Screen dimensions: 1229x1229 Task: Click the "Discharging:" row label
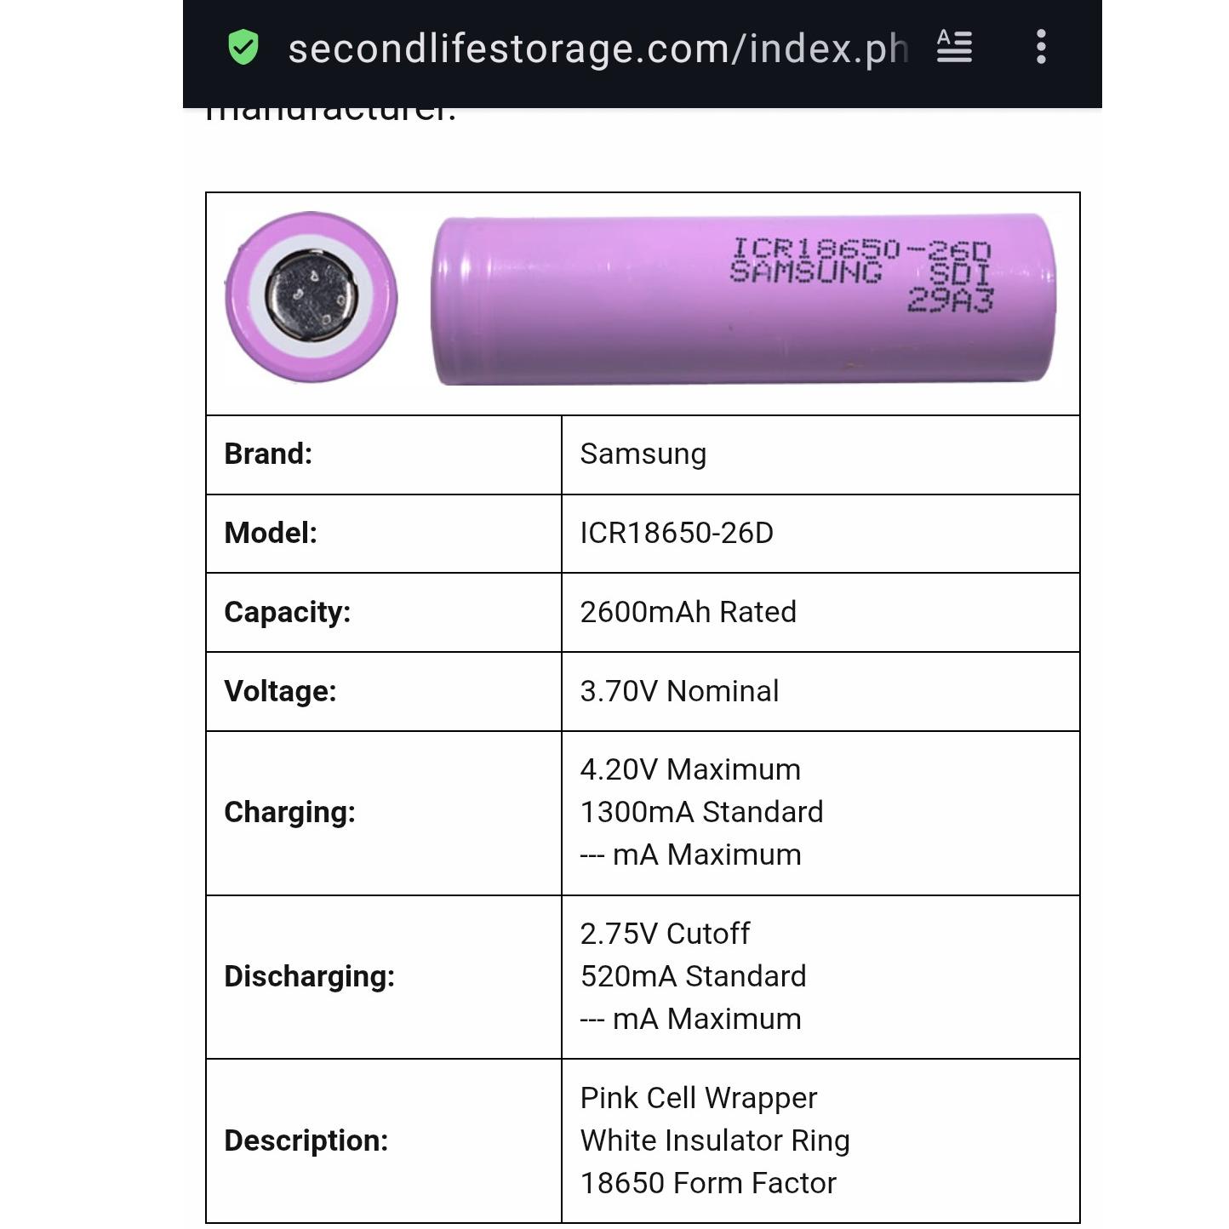pyautogui.click(x=309, y=976)
